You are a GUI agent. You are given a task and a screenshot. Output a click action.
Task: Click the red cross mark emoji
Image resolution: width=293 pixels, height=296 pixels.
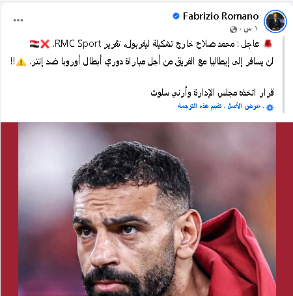pos(45,44)
